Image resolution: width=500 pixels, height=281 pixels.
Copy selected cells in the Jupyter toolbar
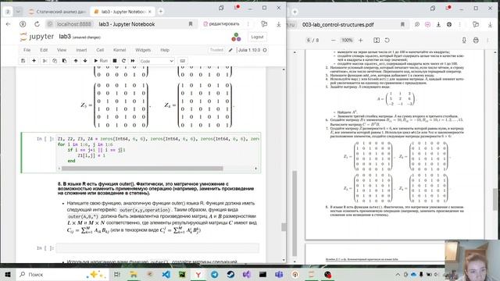coord(55,61)
